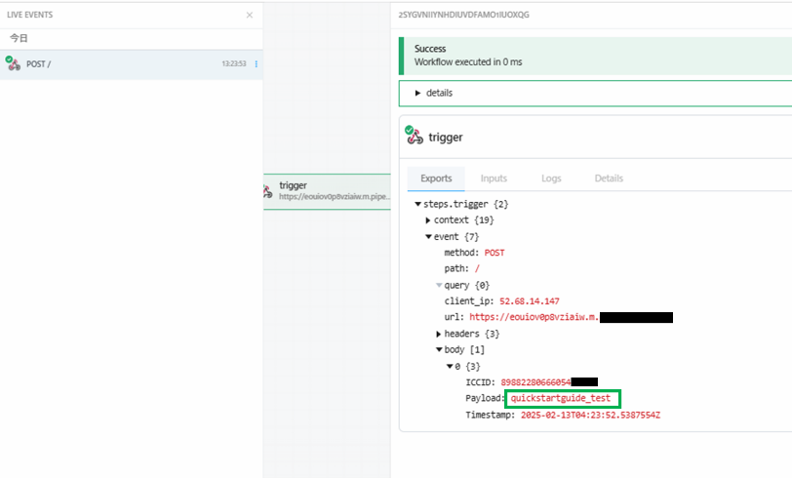The image size is (792, 478).
Task: Switch to the Inputs tab
Action: pos(494,179)
